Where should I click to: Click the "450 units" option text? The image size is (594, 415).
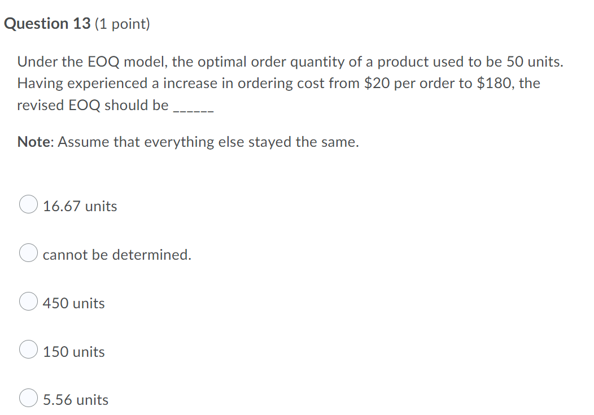73,303
